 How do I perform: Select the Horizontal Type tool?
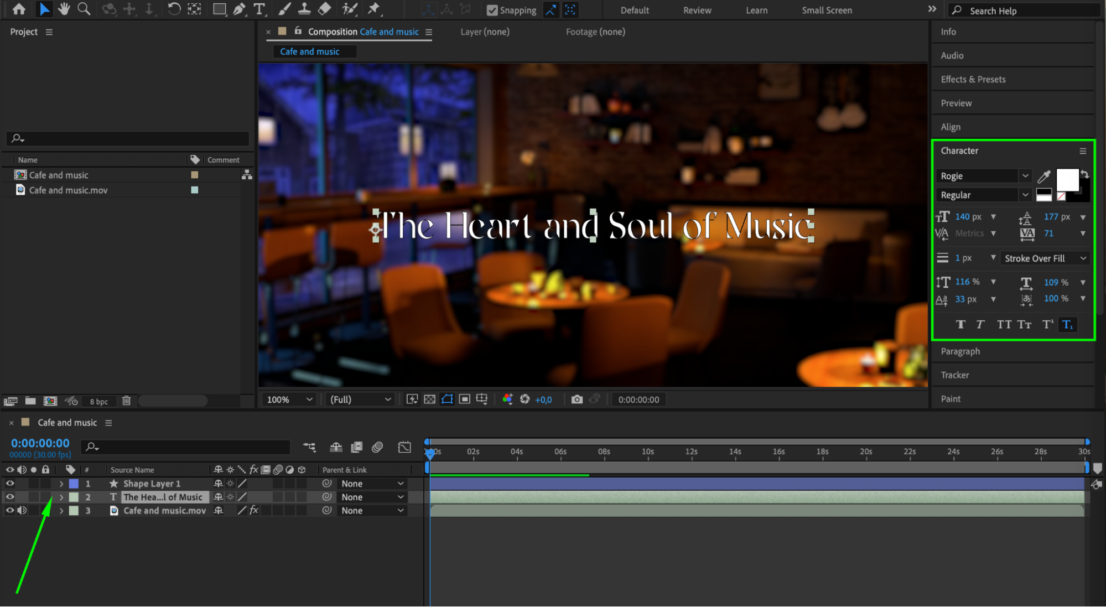[259, 9]
